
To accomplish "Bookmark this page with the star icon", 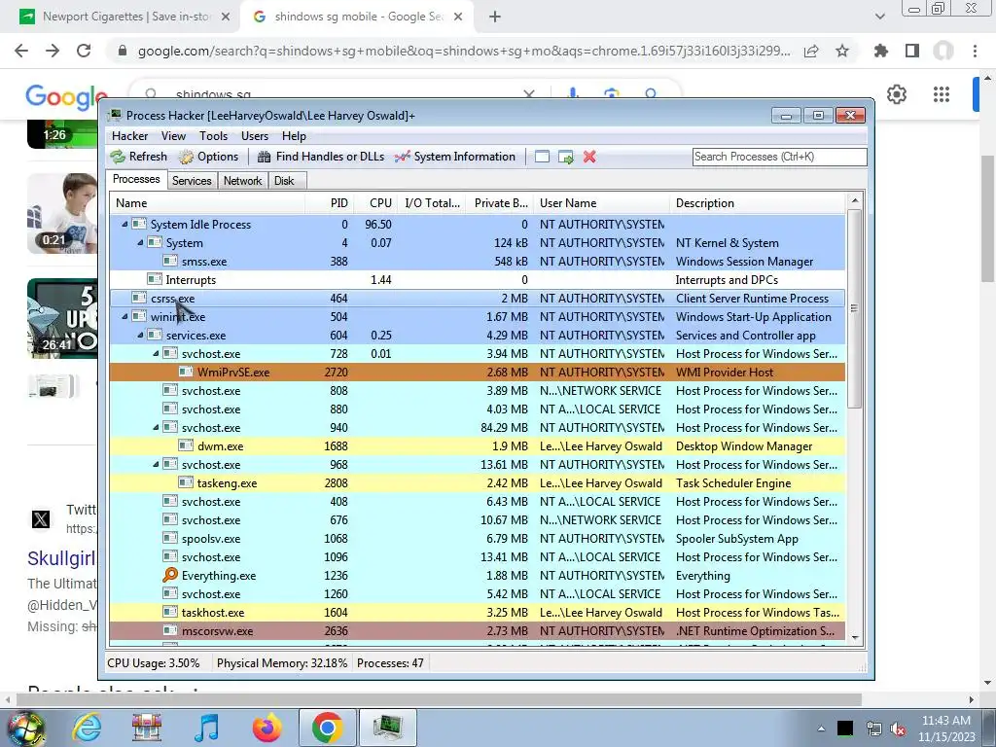I will 842,51.
